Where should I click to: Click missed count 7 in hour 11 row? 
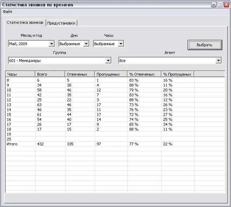tap(98, 95)
